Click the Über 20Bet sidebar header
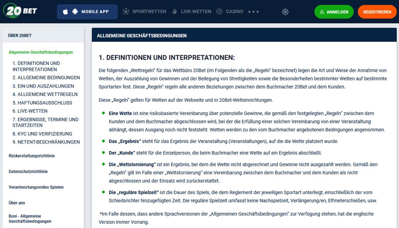 click(20, 35)
